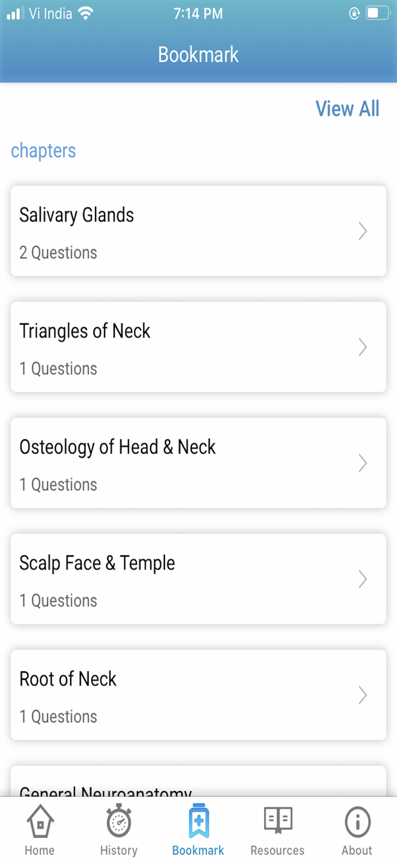Tap the orientation lock icon
Image resolution: width=397 pixels, height=860 pixels.
pos(355,13)
